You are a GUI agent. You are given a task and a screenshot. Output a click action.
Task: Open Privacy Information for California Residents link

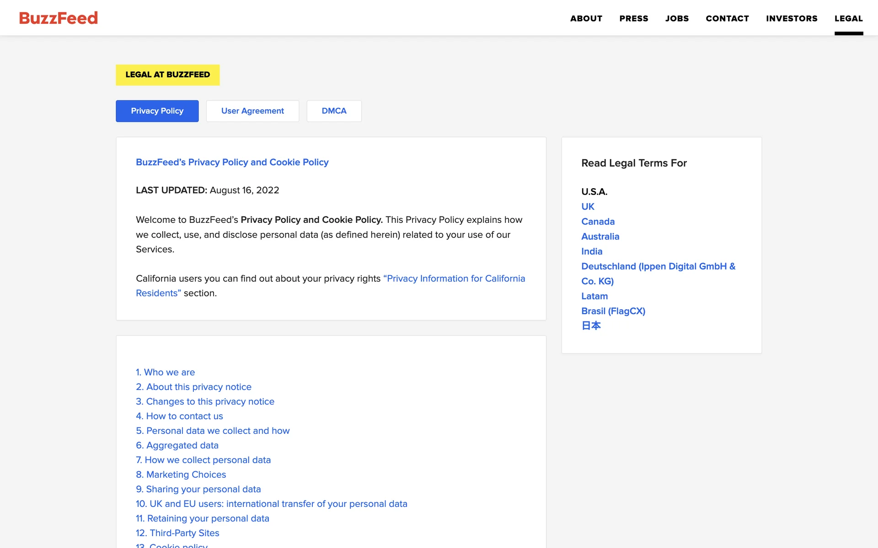455,279
